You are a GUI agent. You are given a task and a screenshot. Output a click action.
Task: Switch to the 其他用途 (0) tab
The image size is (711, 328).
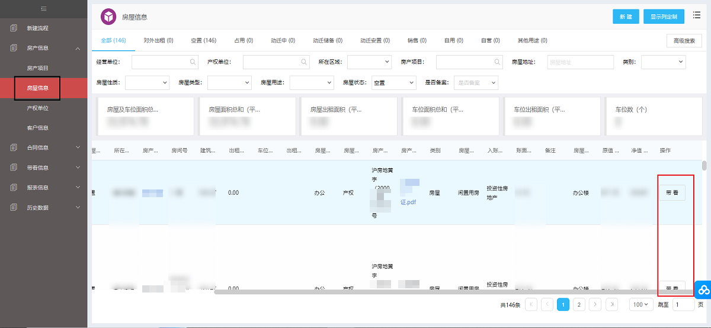point(533,40)
